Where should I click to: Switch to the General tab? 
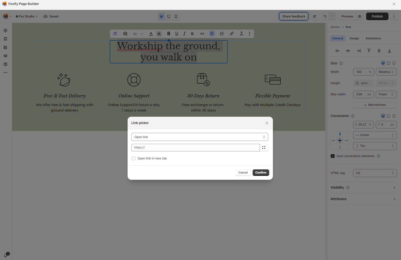(x=337, y=38)
